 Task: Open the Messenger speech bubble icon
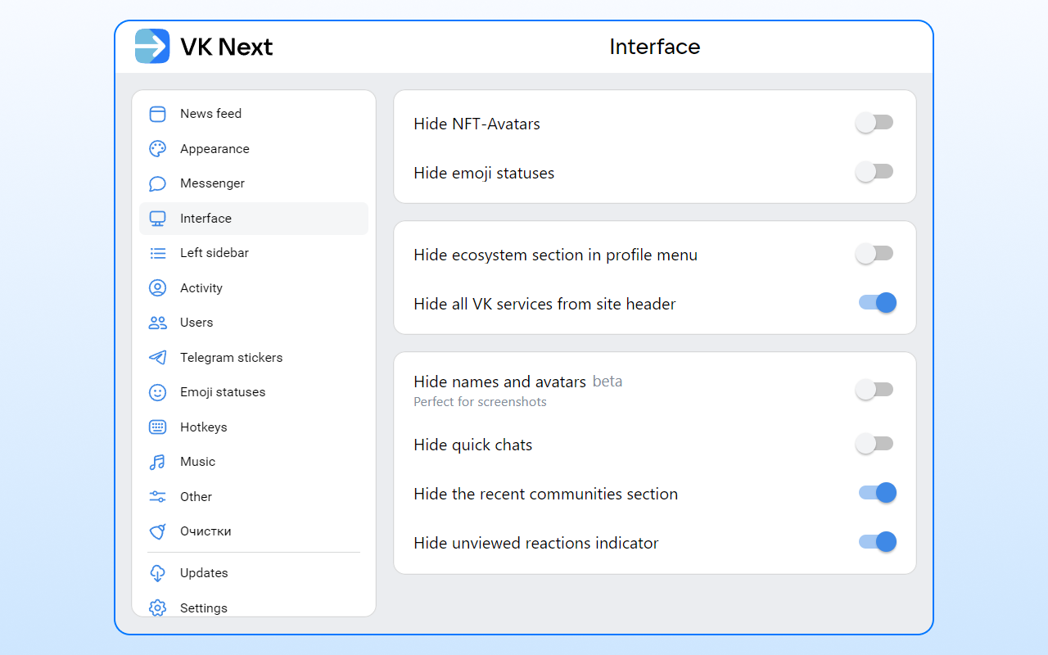(x=157, y=183)
